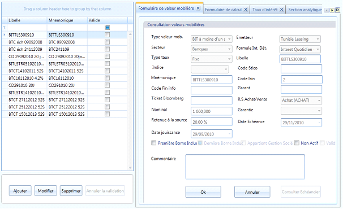Click the Ok button
Viewport: 343px width, 209px height.
(203, 192)
